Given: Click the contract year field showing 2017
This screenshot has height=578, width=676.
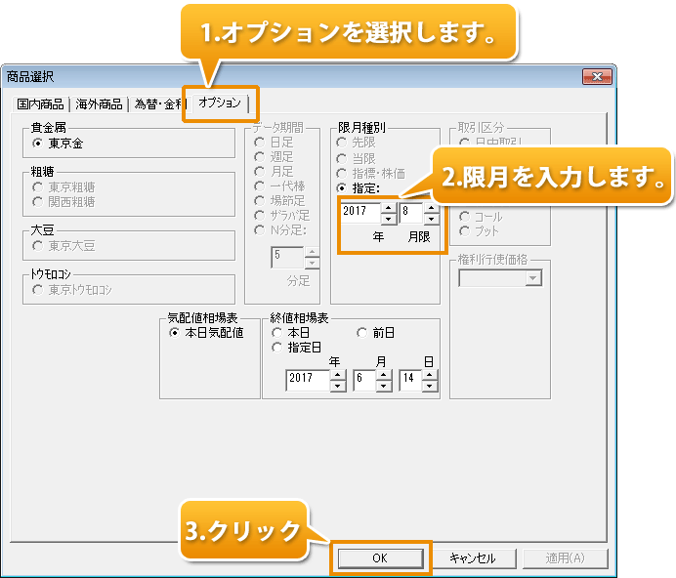Looking at the screenshot, I should 359,212.
